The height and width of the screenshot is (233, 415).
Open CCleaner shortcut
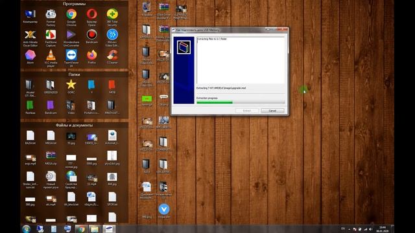pyautogui.click(x=112, y=57)
